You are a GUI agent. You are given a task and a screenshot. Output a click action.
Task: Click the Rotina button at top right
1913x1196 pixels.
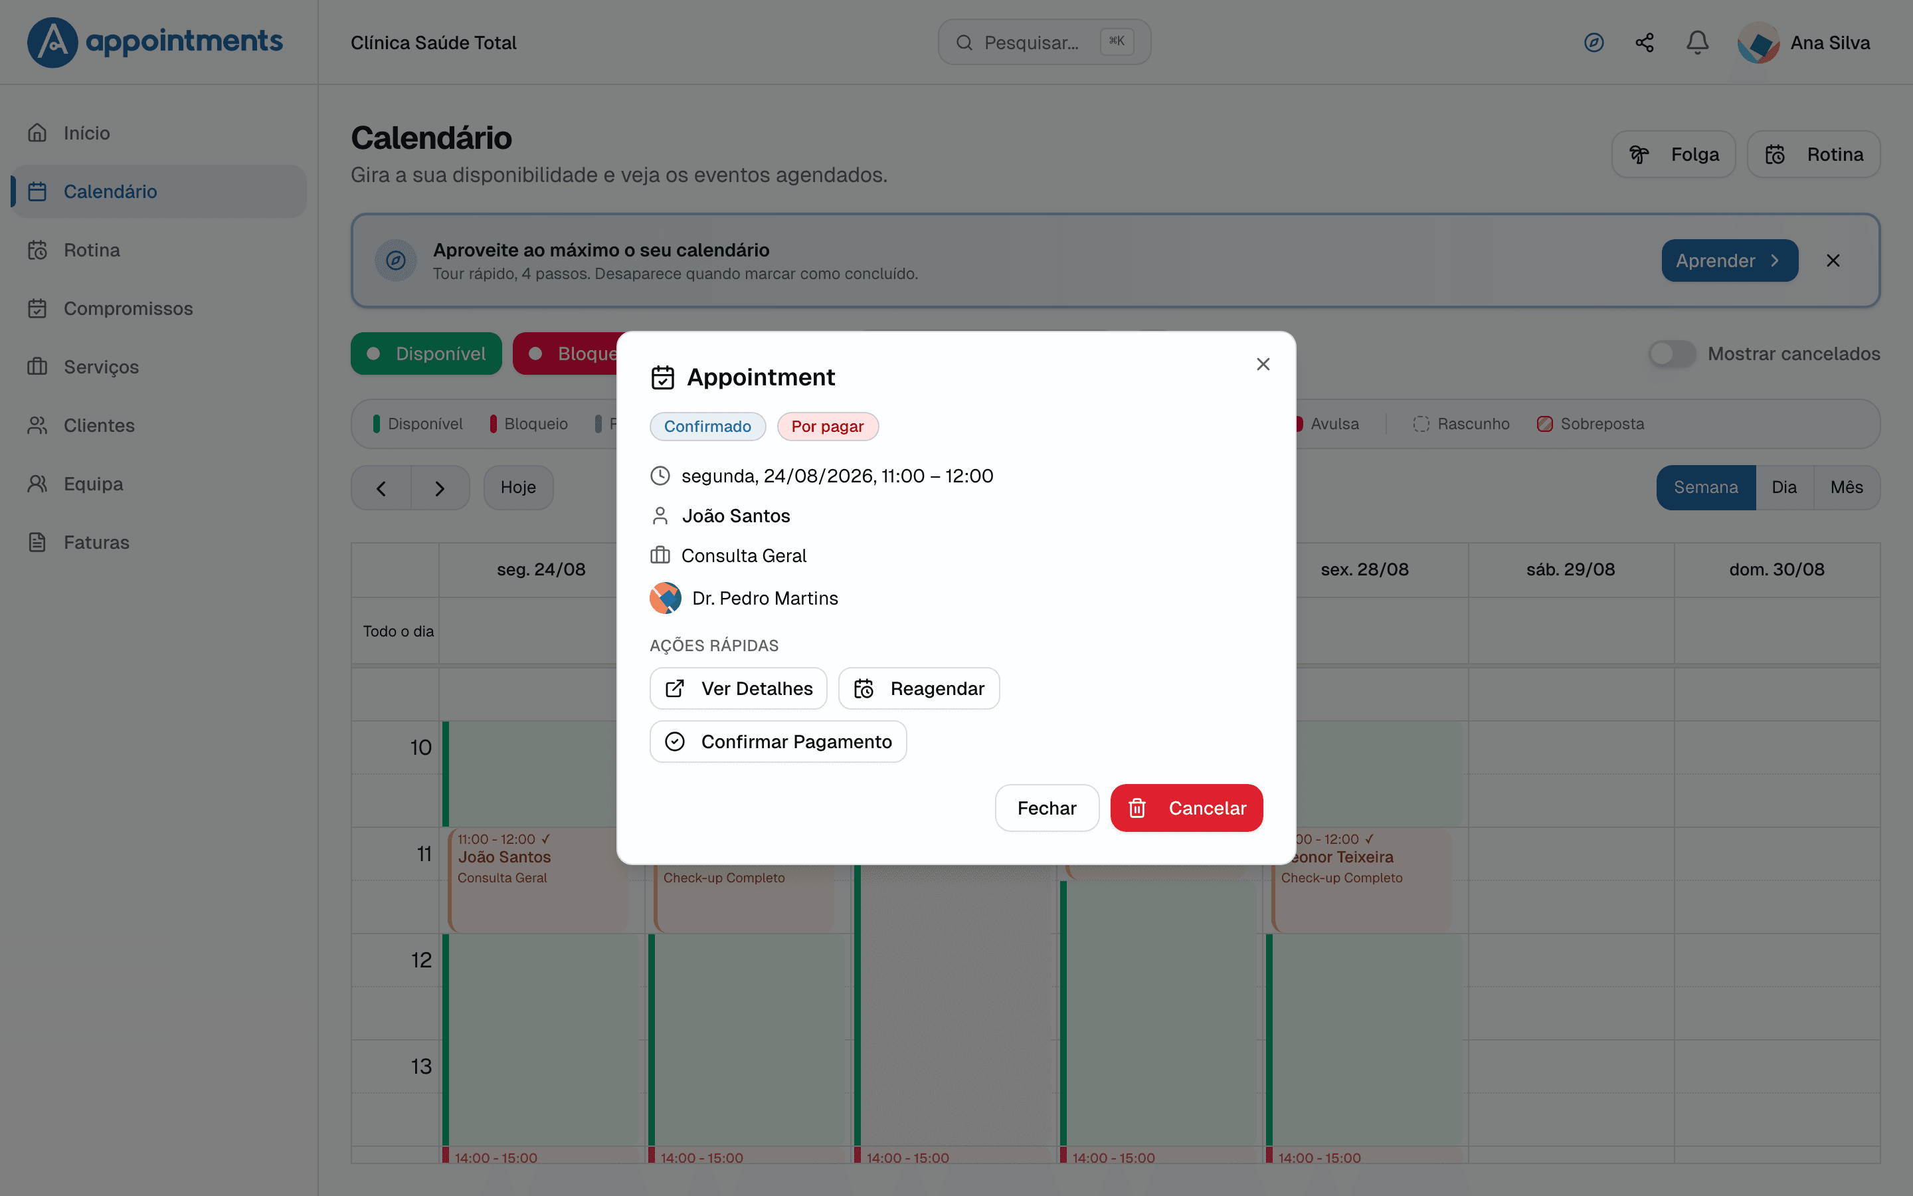coord(1813,154)
